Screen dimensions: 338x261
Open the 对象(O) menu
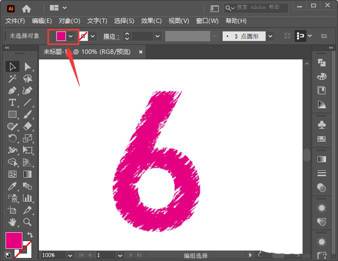tap(69, 21)
